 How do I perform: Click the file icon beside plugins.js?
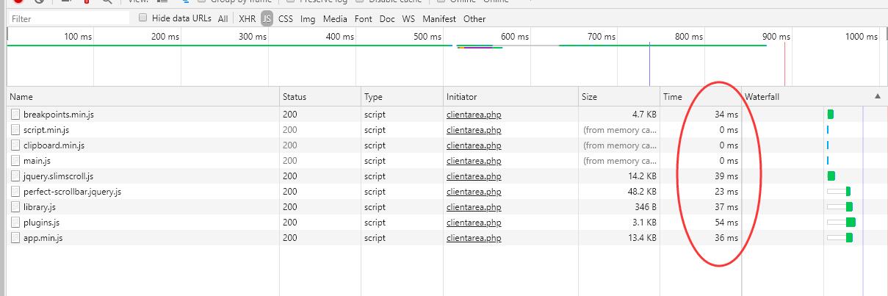[16, 223]
